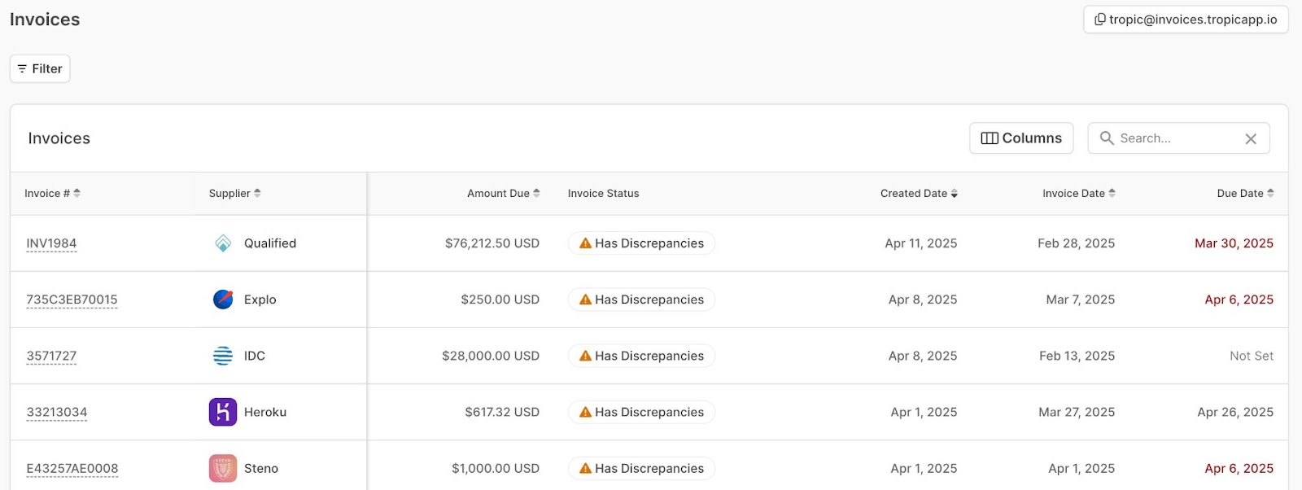The height and width of the screenshot is (490, 1302).
Task: Open invoice 33213034
Action: [57, 412]
